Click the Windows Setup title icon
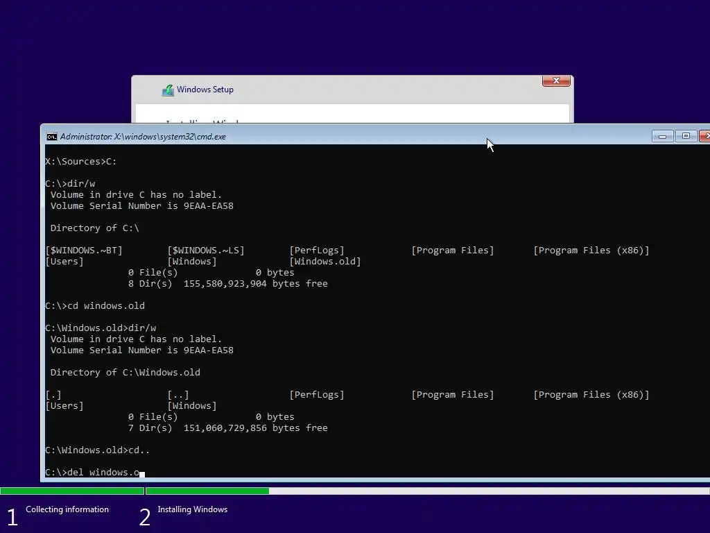Viewport: 710px width, 533px height. [168, 90]
